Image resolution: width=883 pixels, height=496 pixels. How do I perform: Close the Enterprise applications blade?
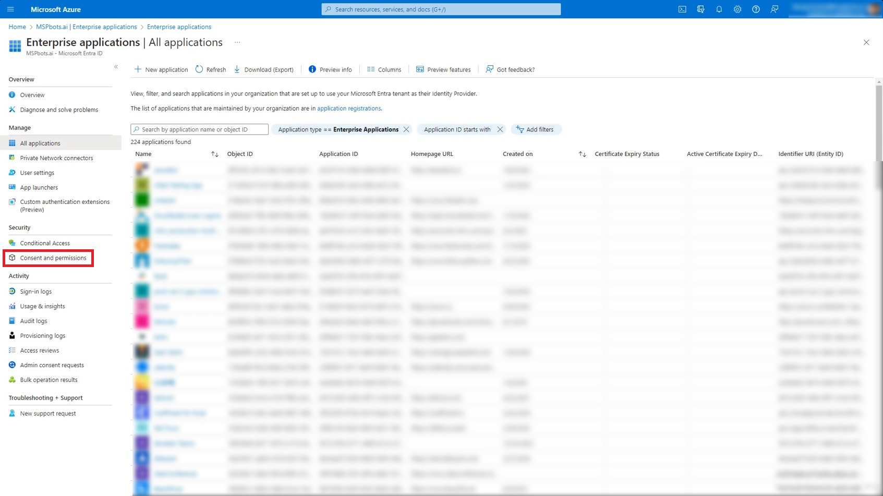[866, 42]
